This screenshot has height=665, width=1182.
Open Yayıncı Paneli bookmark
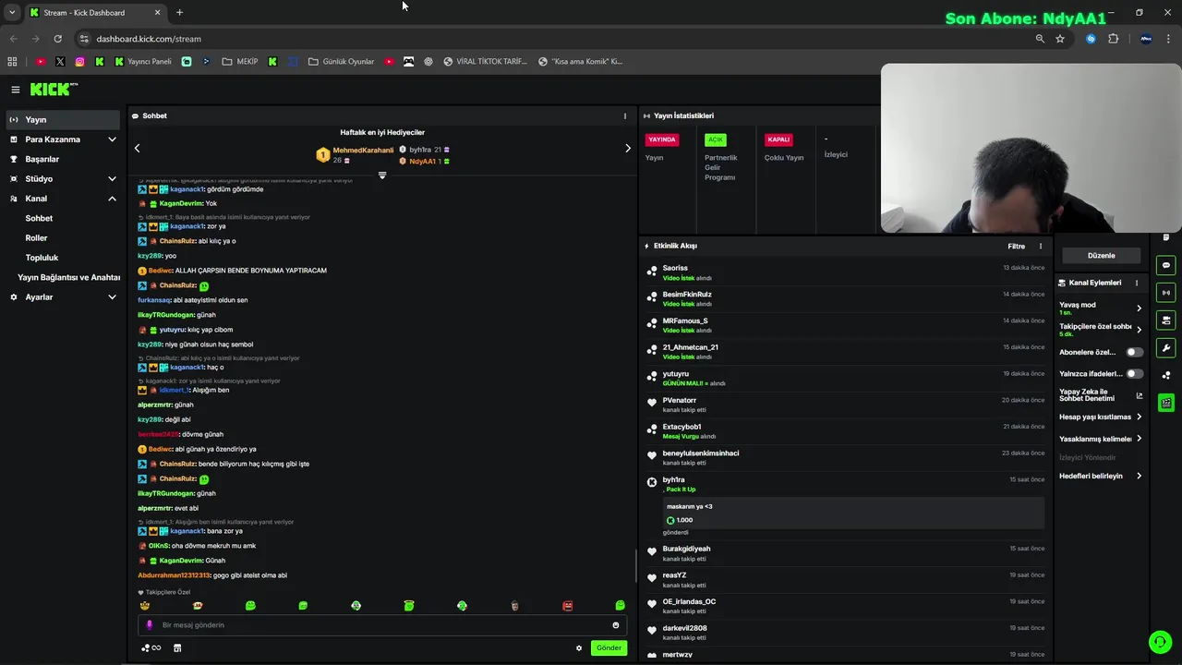point(143,62)
